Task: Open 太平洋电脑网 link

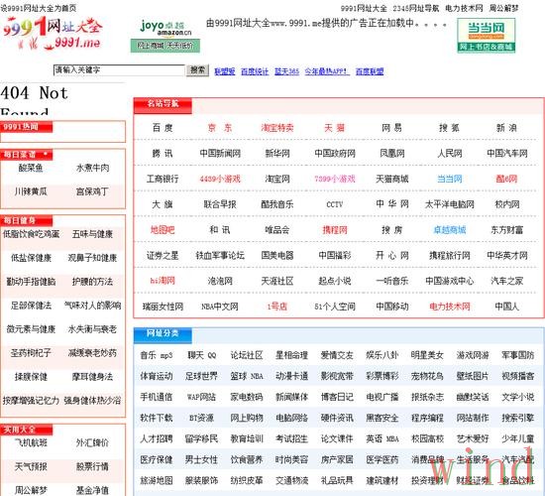Action: tap(449, 204)
